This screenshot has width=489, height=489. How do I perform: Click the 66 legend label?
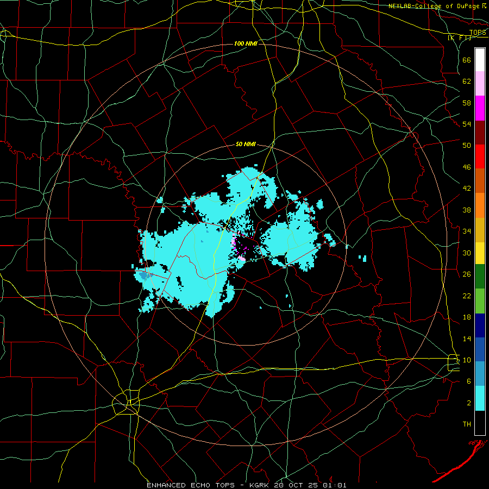[467, 60]
